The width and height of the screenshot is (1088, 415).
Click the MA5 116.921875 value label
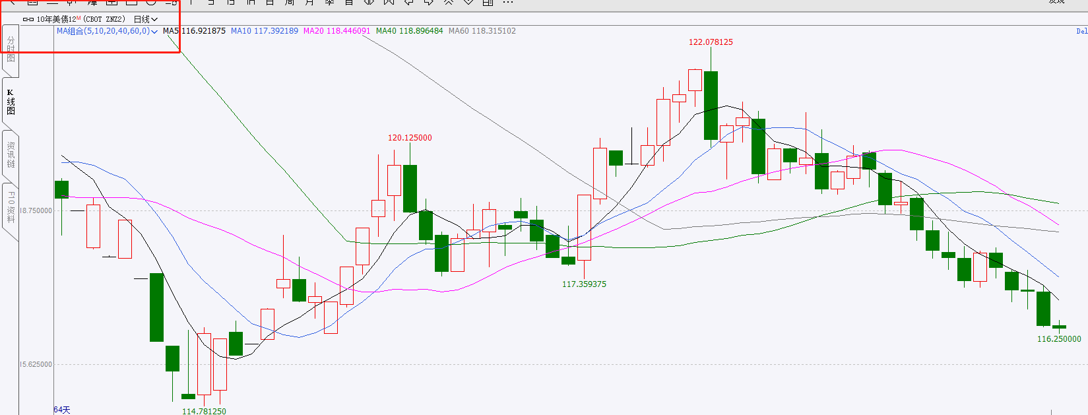coord(194,31)
